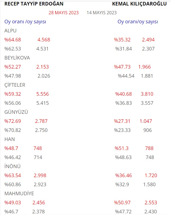The width and height of the screenshot is (171, 215).
Task: Click the 4.568 vote count in ALPU
Action: coord(44,40)
